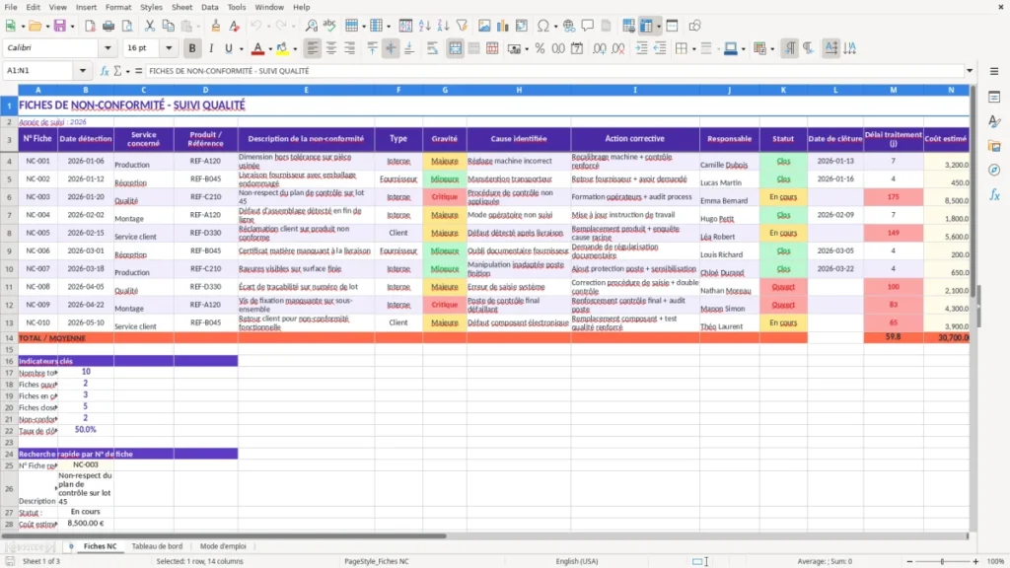
Task: Run the spelling check (abc) icon
Action: (329, 26)
